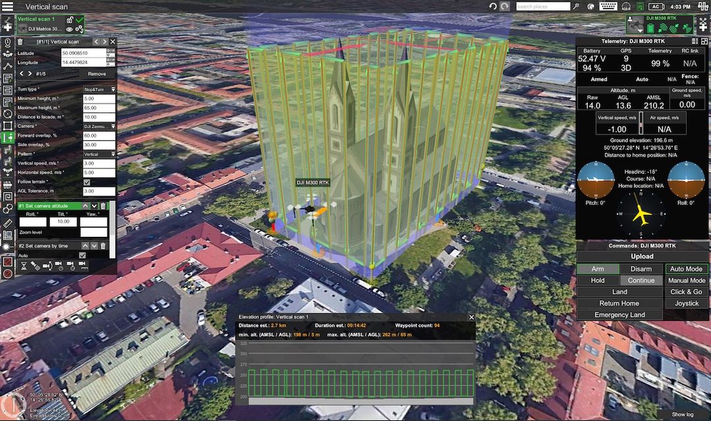Click the Return Home command
The width and height of the screenshot is (711, 421).
[619, 303]
